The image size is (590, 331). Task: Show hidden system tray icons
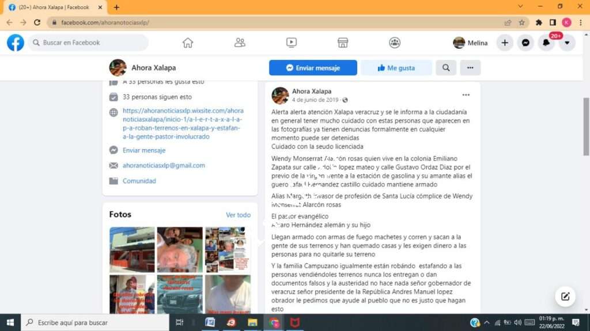point(486,322)
